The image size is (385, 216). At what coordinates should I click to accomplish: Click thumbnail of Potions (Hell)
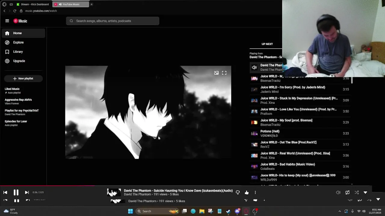click(254, 133)
